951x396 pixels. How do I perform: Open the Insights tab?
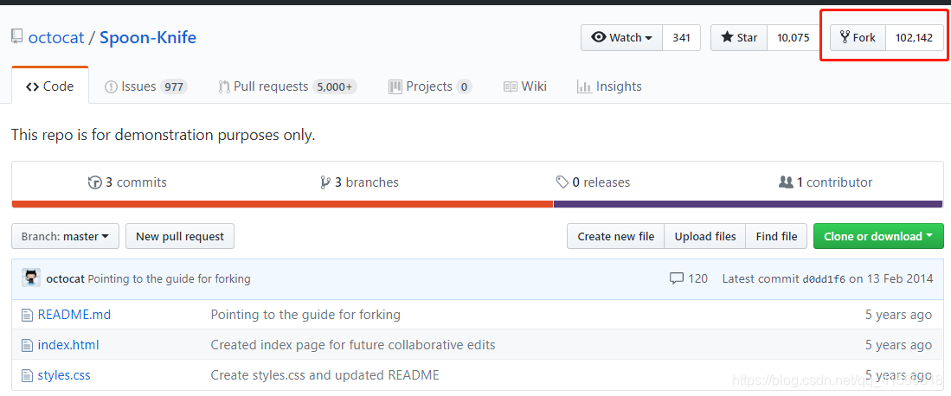609,86
